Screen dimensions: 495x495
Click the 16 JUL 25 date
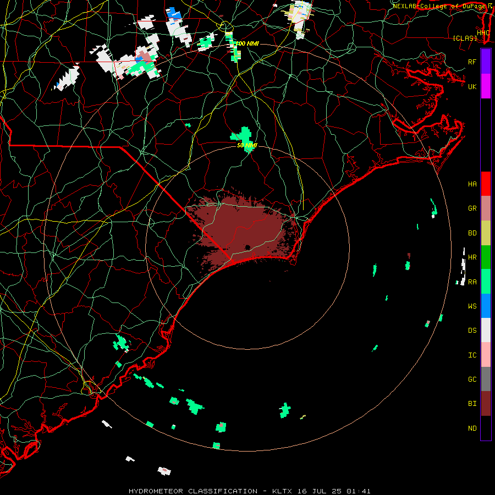[319, 491]
